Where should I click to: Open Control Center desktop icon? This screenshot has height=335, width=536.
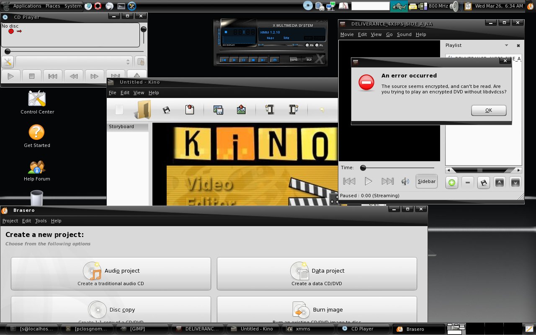click(37, 102)
